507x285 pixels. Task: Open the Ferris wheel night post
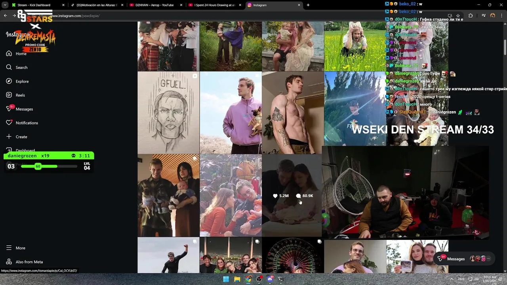[x=293, y=255]
